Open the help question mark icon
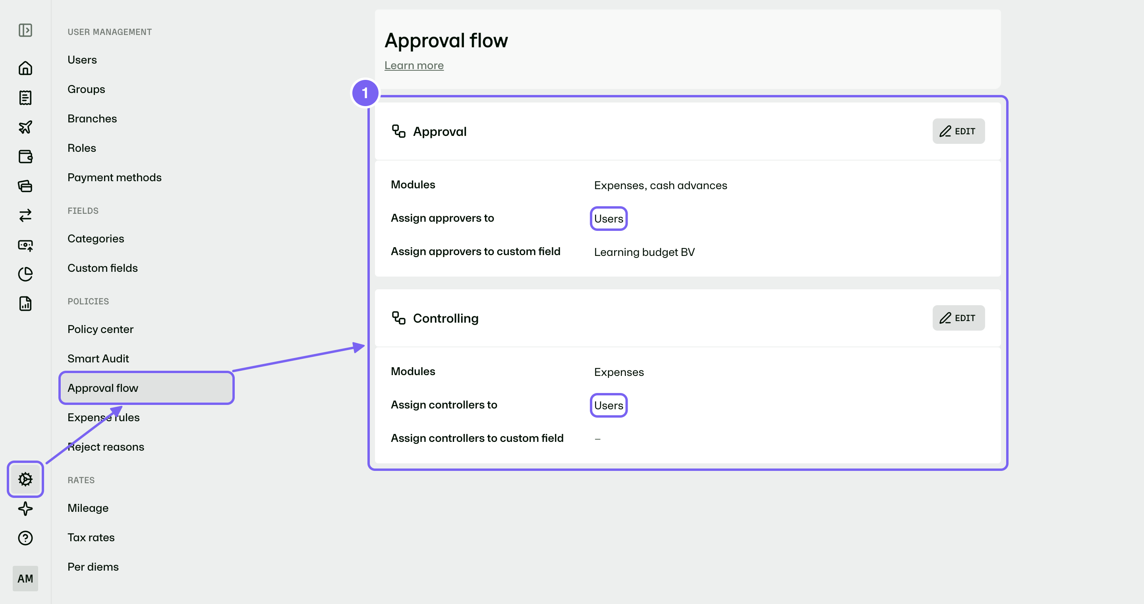 tap(25, 538)
